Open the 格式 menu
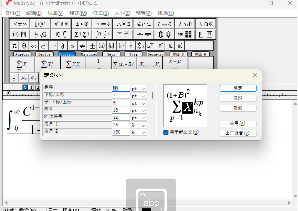298x211 pixels. coord(78,13)
